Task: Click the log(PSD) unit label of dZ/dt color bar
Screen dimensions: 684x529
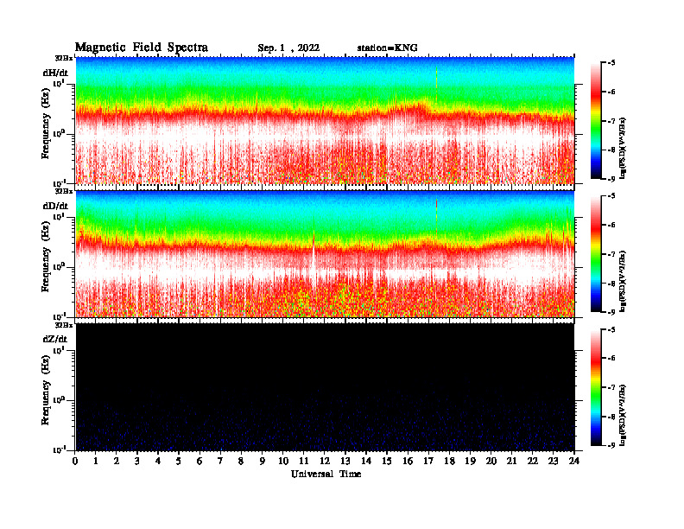Action: [x=623, y=415]
